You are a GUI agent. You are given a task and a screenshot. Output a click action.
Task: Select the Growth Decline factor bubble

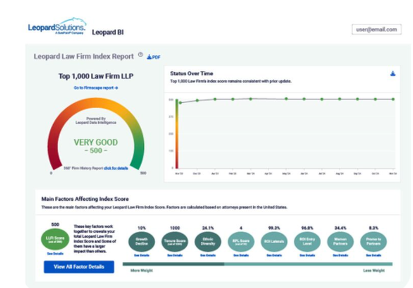coord(142,242)
